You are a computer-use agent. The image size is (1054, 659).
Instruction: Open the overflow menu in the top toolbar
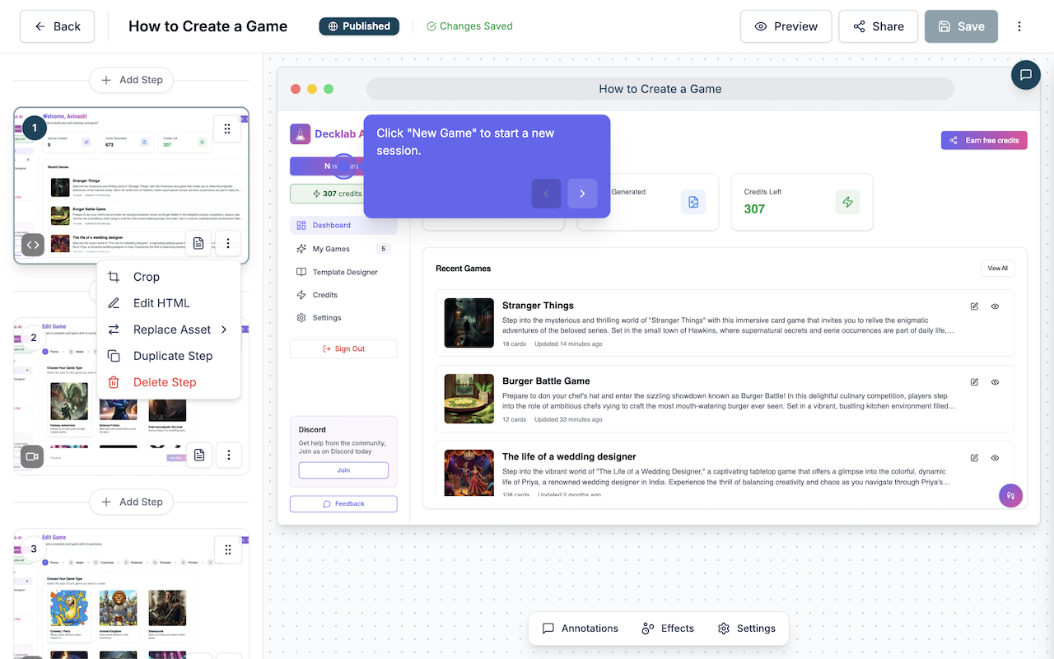(1019, 26)
